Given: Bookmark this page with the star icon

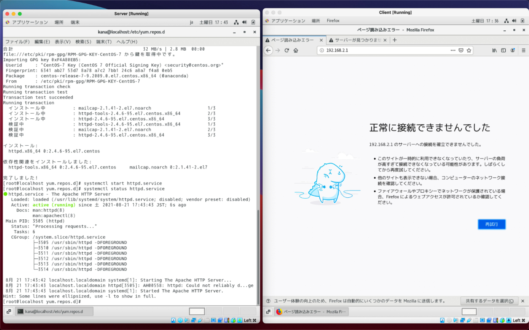Looking at the screenshot, I should coord(469,50).
